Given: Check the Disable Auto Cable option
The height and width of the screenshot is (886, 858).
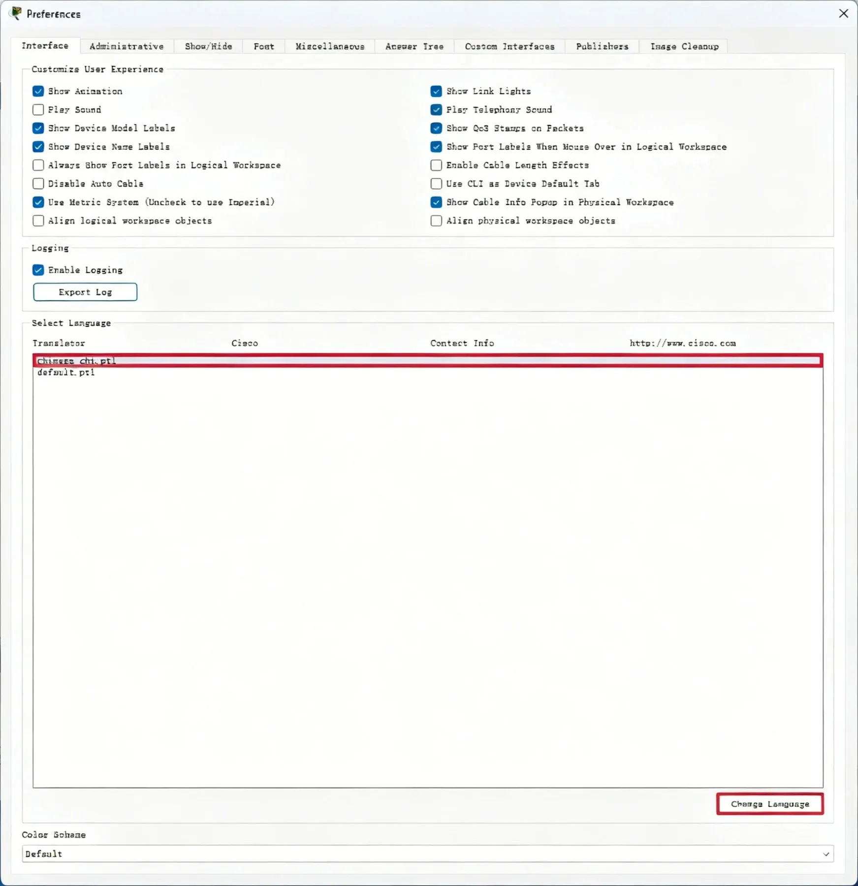Looking at the screenshot, I should pos(38,184).
